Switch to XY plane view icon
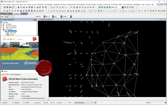167x105 pixels. 88,7
